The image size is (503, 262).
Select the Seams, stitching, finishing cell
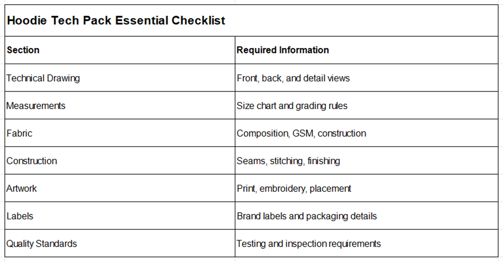[x=366, y=160]
